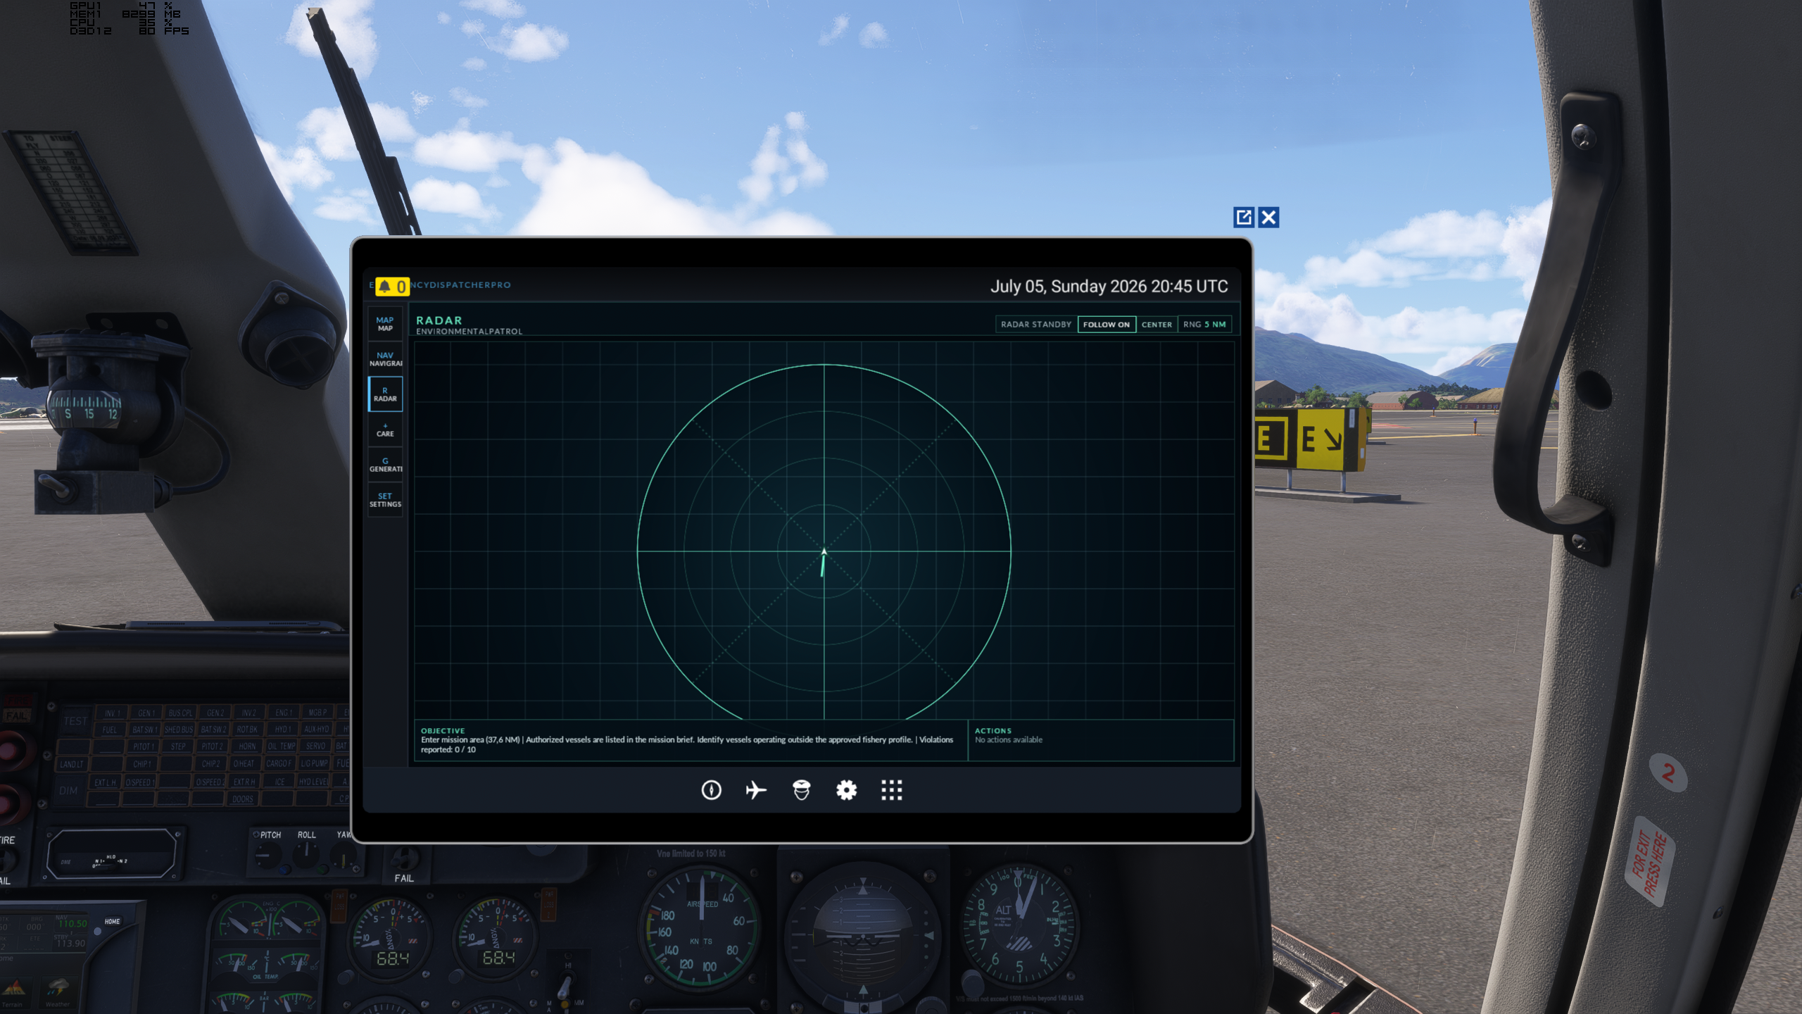Image resolution: width=1802 pixels, height=1014 pixels.
Task: Click the LAND.LT annunciator light
Action: 72,764
